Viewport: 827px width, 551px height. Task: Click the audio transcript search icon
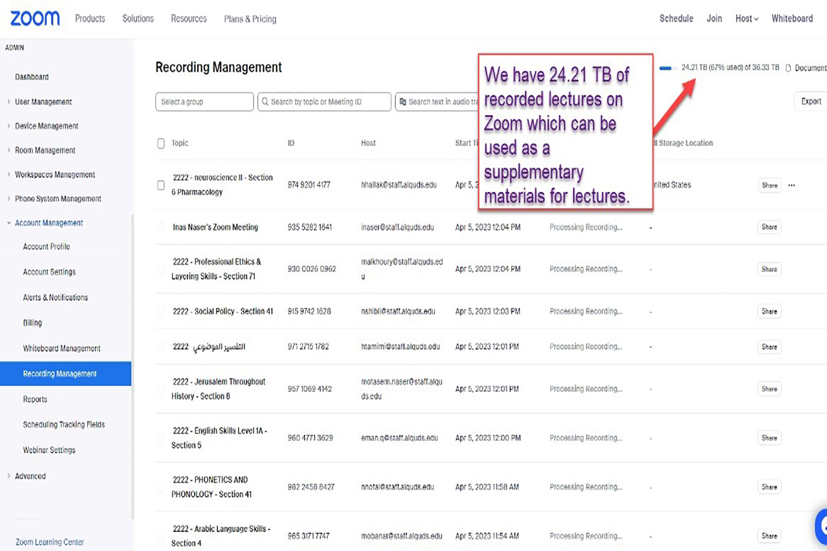point(403,102)
